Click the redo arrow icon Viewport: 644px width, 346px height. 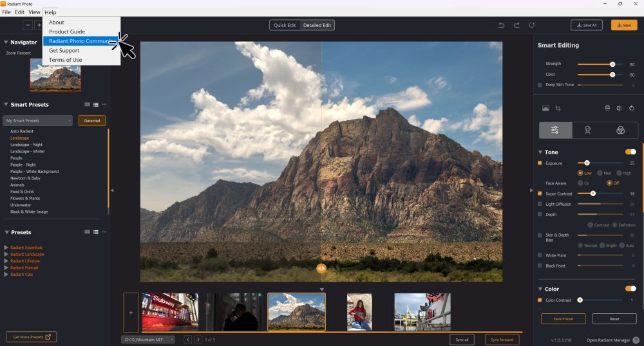pos(516,26)
